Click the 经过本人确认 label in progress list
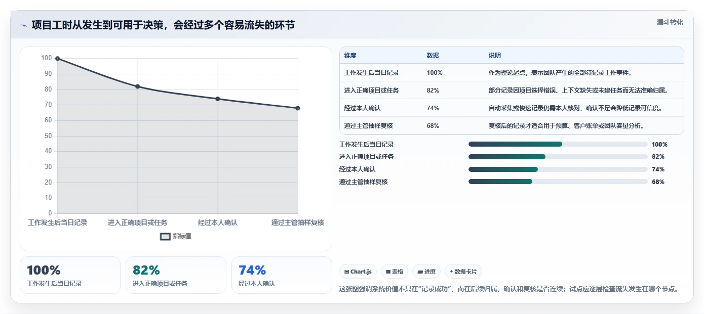Image resolution: width=704 pixels, height=314 pixels. coord(358,169)
